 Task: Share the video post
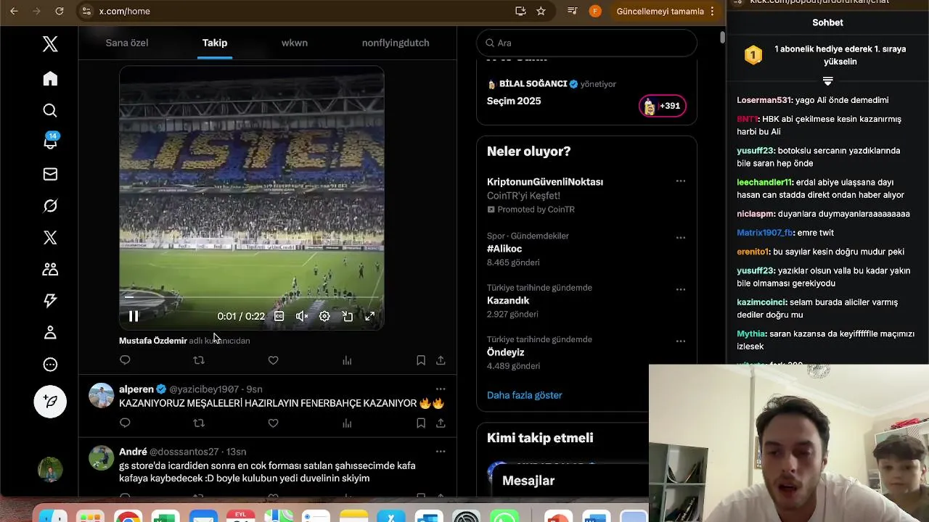[441, 360]
